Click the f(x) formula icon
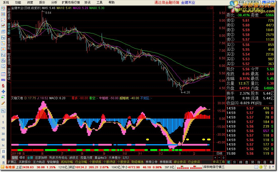The height and width of the screenshot is (172, 278). (3, 61)
